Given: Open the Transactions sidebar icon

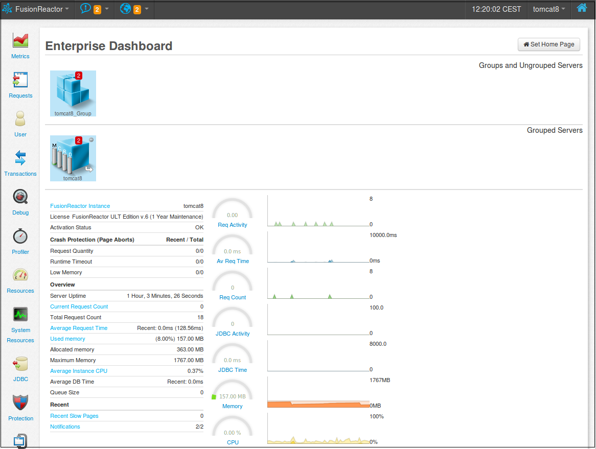Looking at the screenshot, I should click(x=20, y=158).
